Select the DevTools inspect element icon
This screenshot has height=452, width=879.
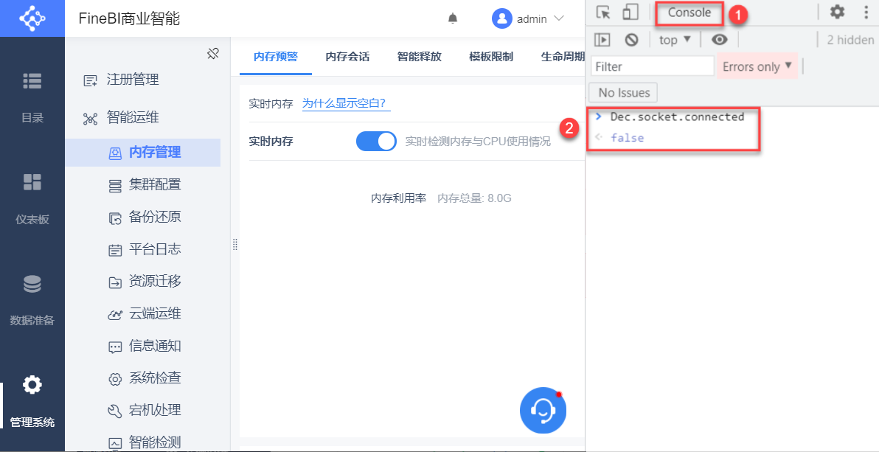[603, 13]
